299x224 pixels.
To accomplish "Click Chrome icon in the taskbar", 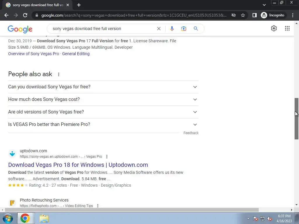I will coord(25,218).
